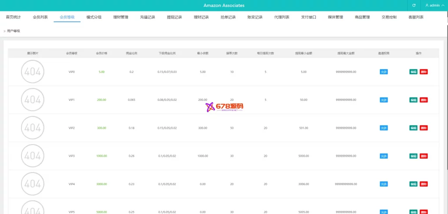Click the 3006.00 minimum withdrawal cell
The height and width of the screenshot is (214, 448).
click(x=304, y=184)
